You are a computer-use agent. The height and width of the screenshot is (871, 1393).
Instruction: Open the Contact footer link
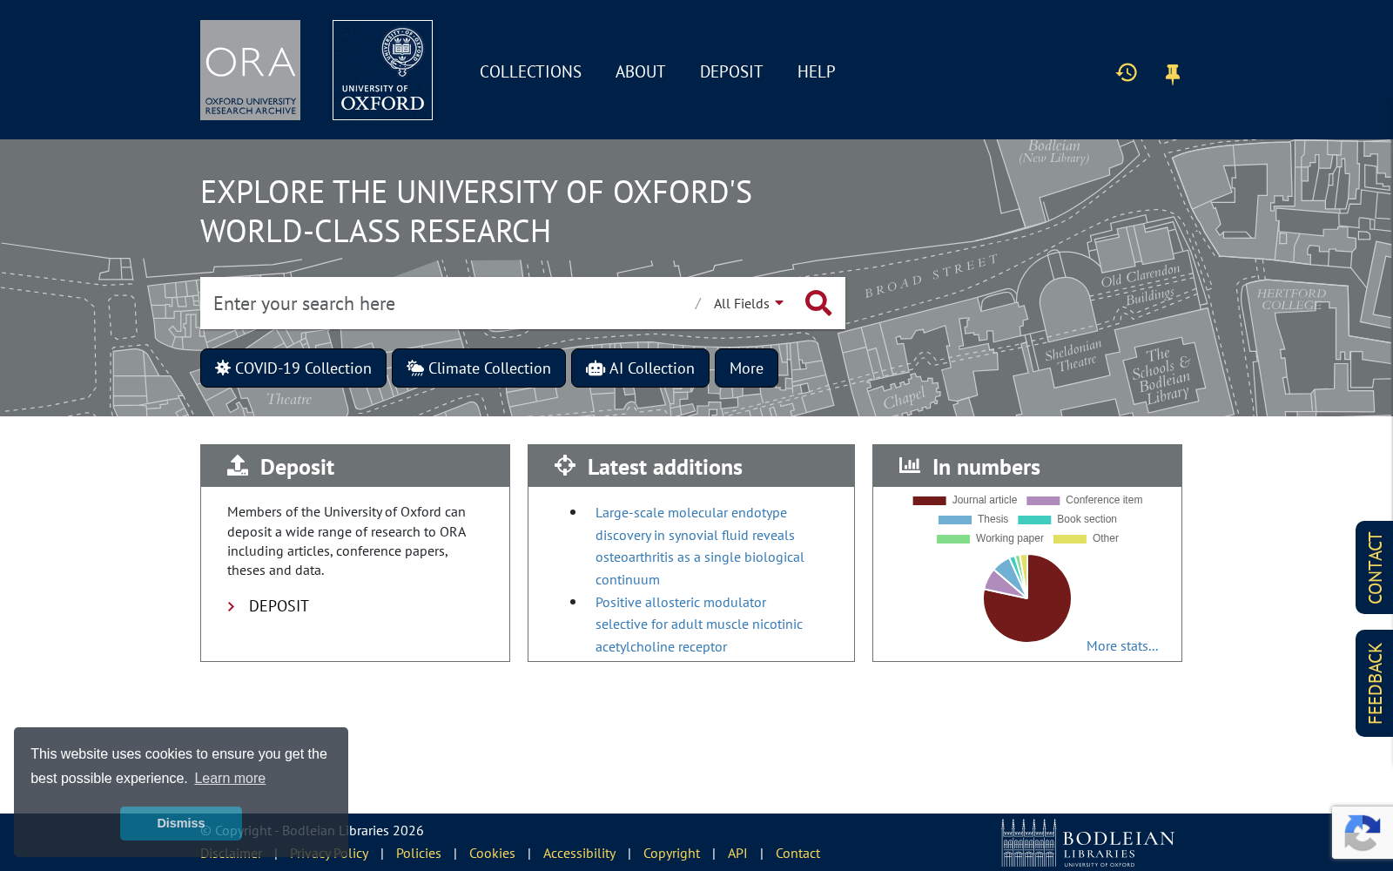(x=797, y=853)
